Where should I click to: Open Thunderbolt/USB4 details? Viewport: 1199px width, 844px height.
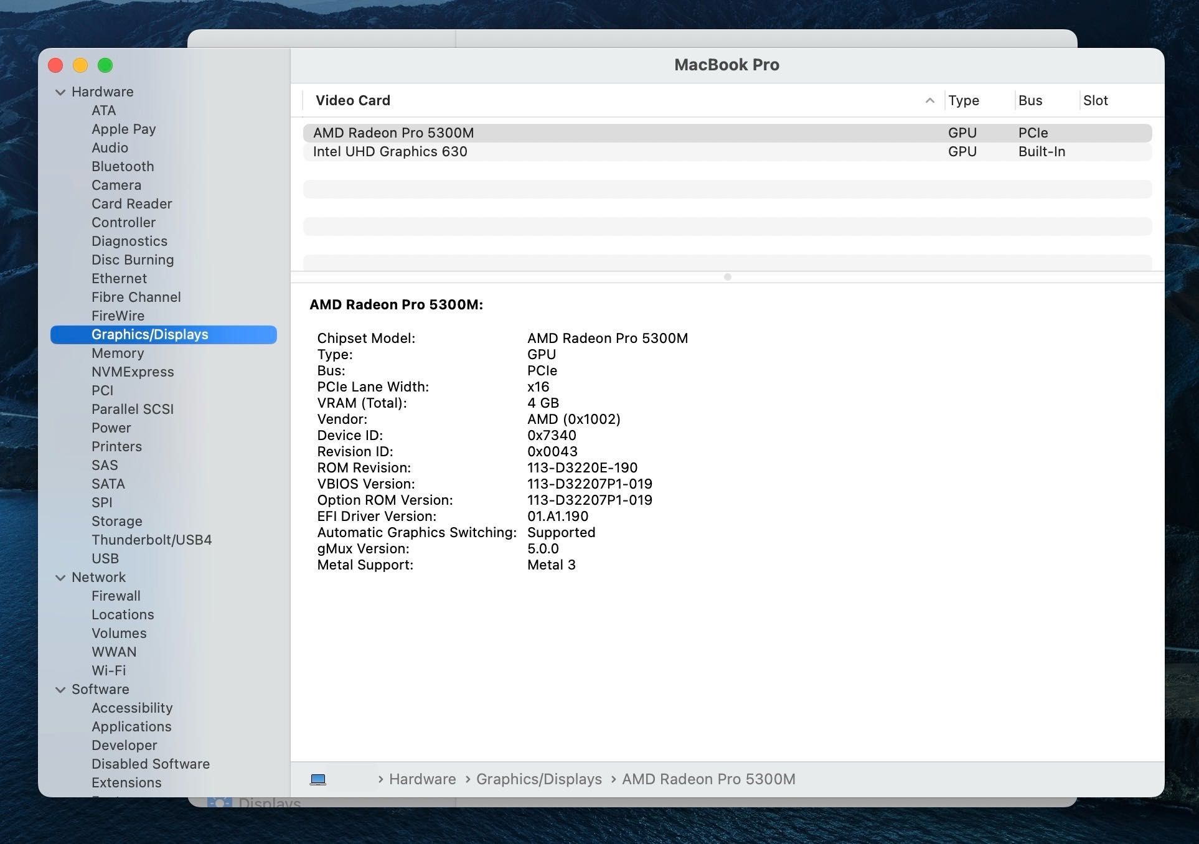pyautogui.click(x=151, y=540)
